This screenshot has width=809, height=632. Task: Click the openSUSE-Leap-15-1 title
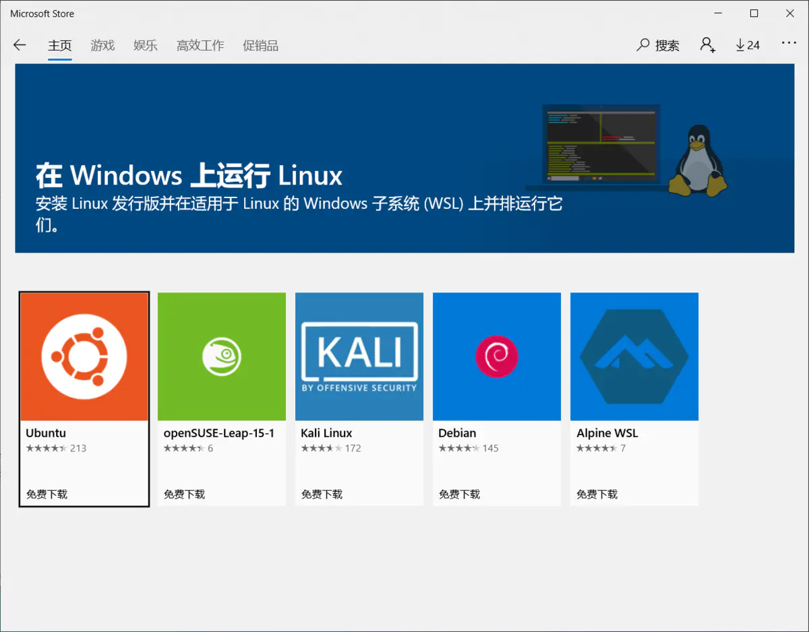pyautogui.click(x=219, y=433)
